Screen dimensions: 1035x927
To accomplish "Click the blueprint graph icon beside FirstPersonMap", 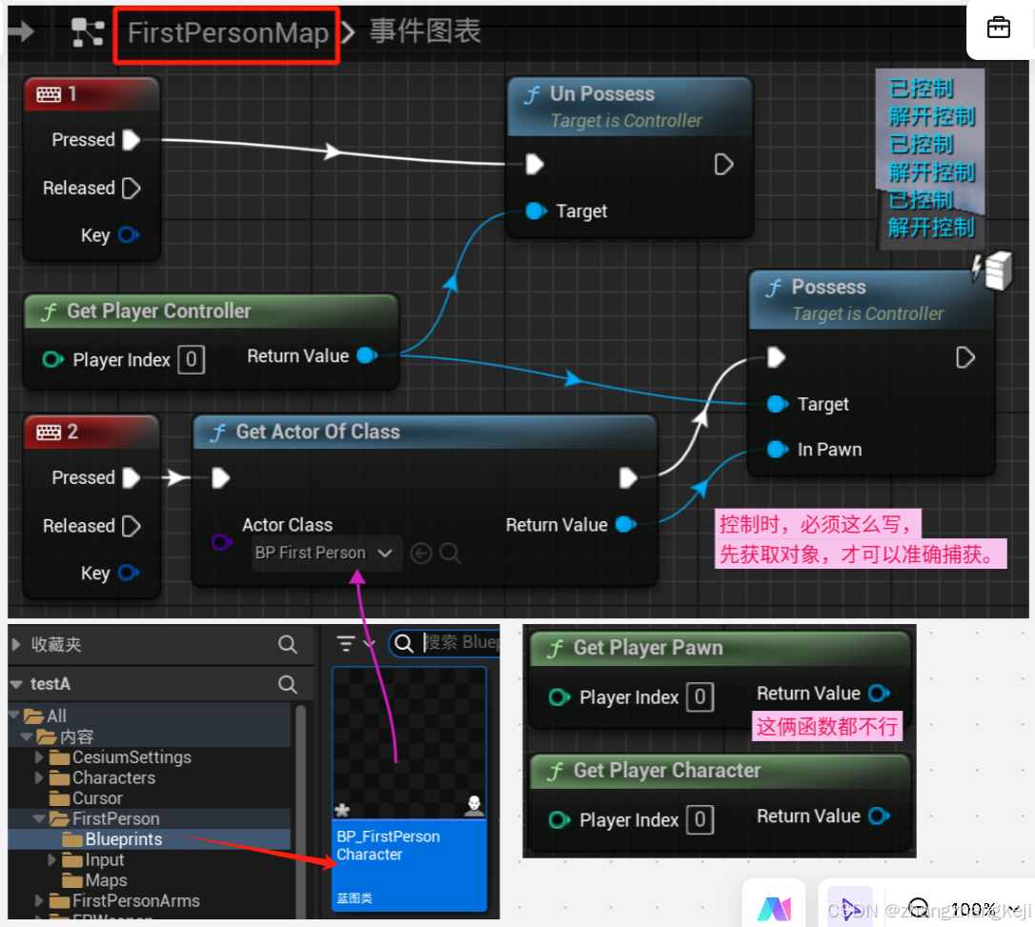I will [x=88, y=32].
